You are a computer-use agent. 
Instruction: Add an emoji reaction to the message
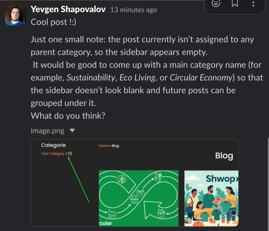tap(216, 4)
